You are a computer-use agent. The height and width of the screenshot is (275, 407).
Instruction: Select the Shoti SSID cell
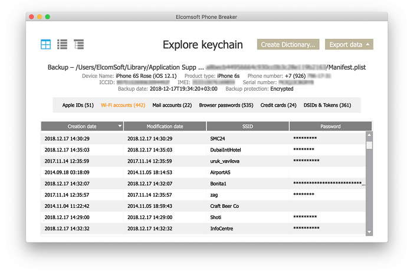coord(248,217)
